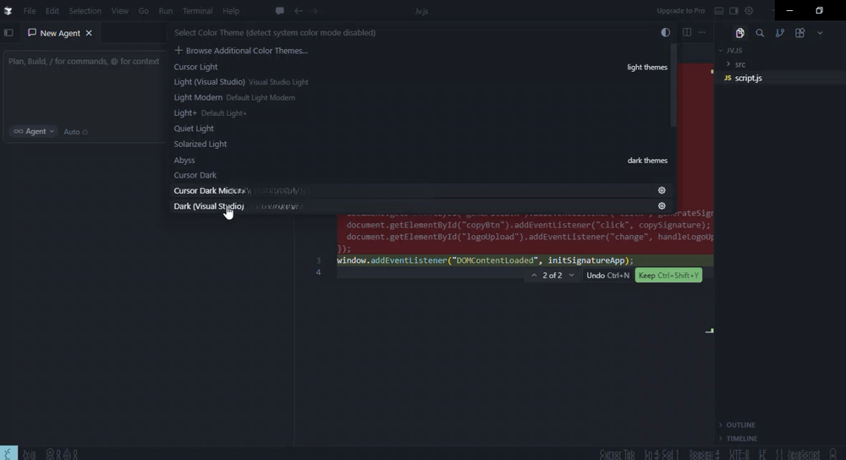Open the Extensions blocks icon

point(799,33)
